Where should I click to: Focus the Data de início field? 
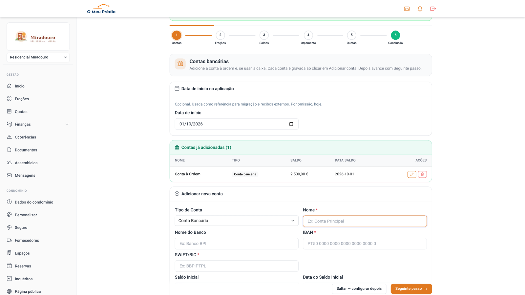coord(237,124)
